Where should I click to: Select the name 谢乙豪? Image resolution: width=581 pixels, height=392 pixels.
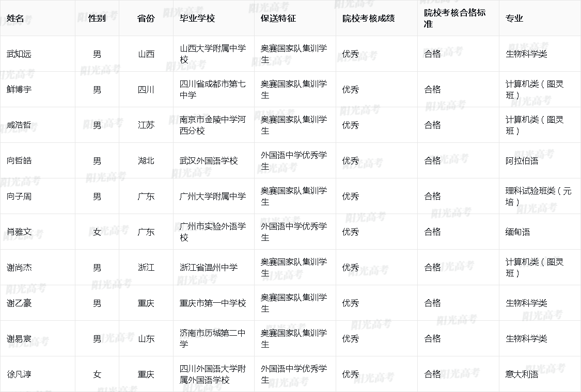point(19,303)
